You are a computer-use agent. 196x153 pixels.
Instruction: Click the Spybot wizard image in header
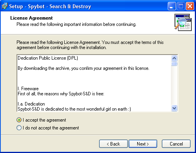tap(183, 22)
